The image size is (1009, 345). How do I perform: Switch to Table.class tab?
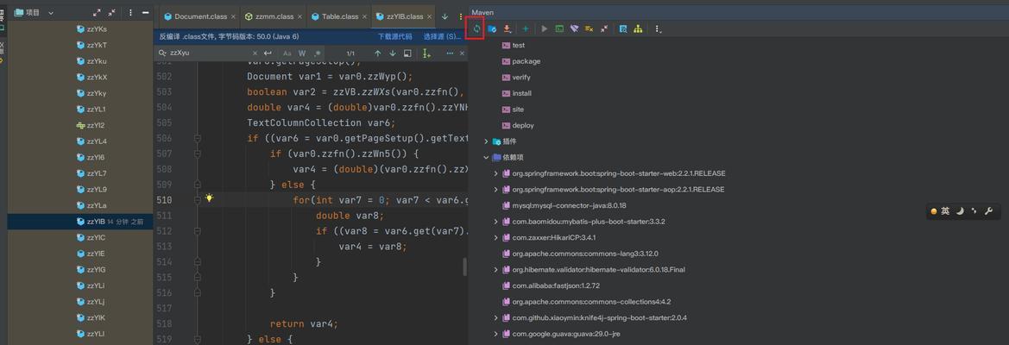340,16
